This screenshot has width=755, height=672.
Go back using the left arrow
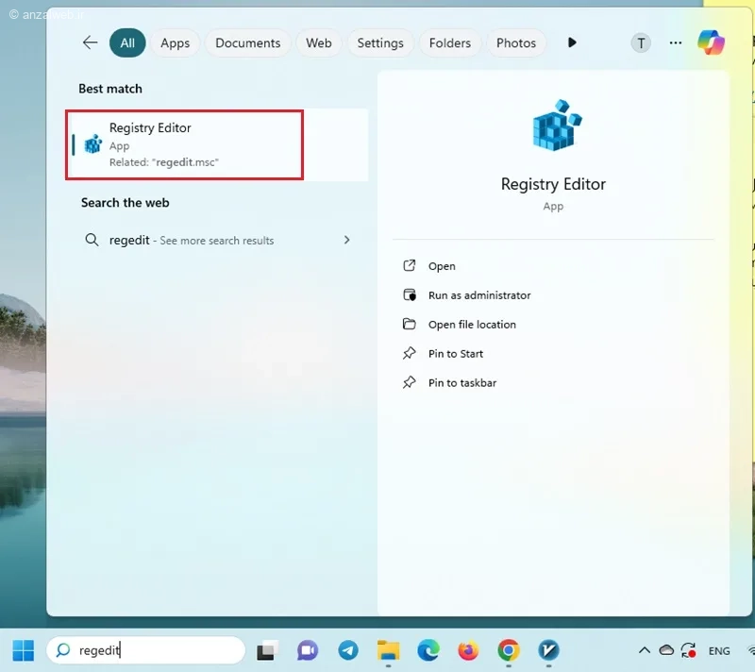[x=90, y=42]
